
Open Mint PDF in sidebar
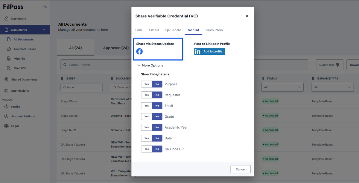(x=20, y=68)
